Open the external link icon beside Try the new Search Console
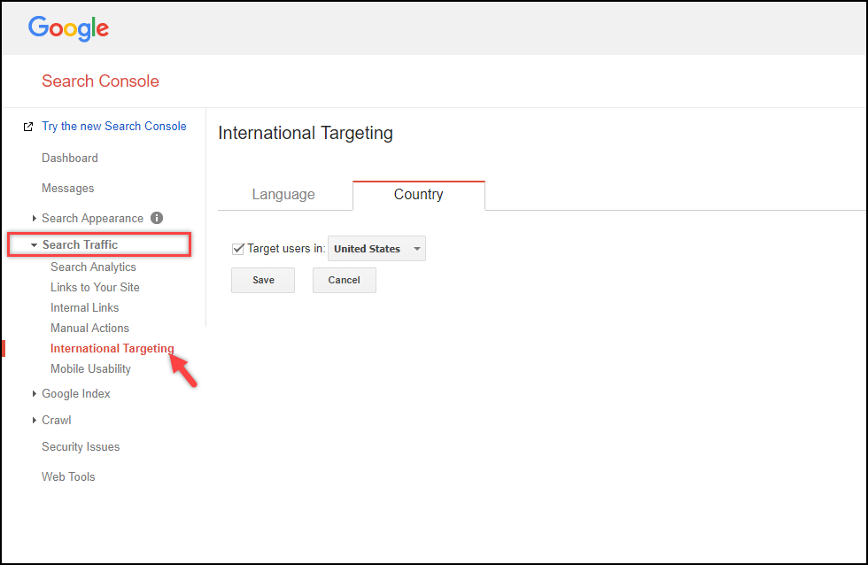The width and height of the screenshot is (868, 565). [28, 127]
